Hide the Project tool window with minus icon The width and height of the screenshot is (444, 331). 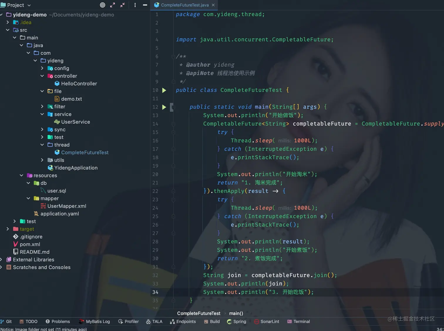145,5
